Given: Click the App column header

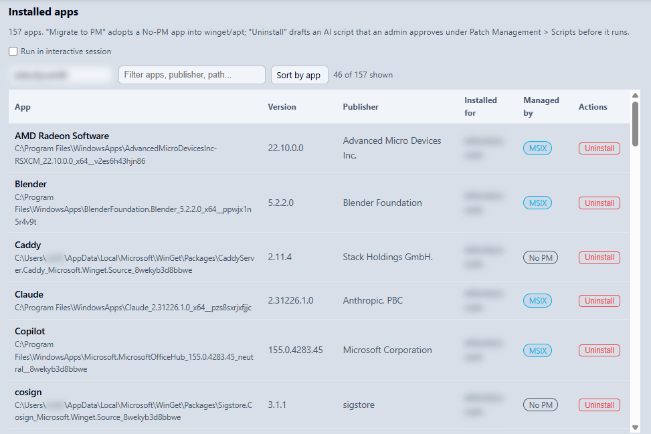Looking at the screenshot, I should (23, 107).
